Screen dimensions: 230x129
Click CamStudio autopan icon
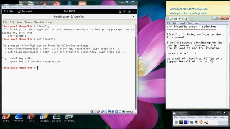[206, 122]
